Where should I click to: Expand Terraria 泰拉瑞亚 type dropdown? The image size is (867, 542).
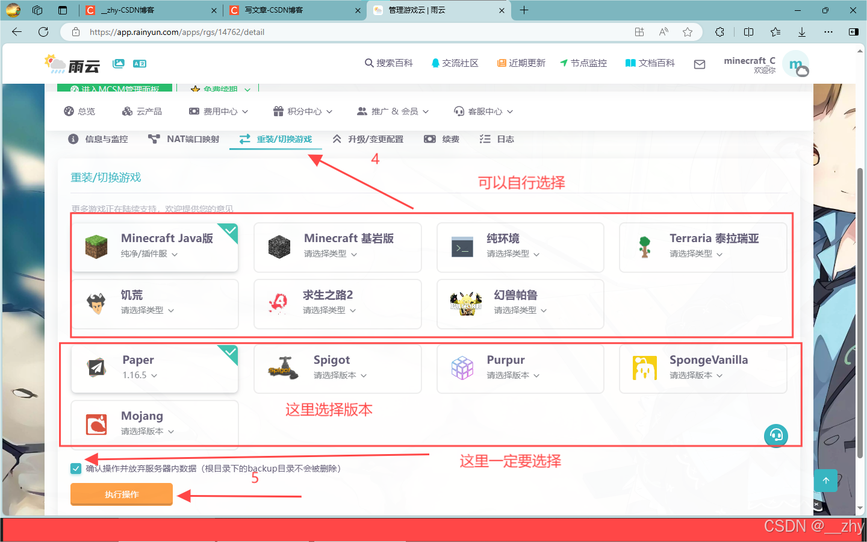(x=696, y=254)
